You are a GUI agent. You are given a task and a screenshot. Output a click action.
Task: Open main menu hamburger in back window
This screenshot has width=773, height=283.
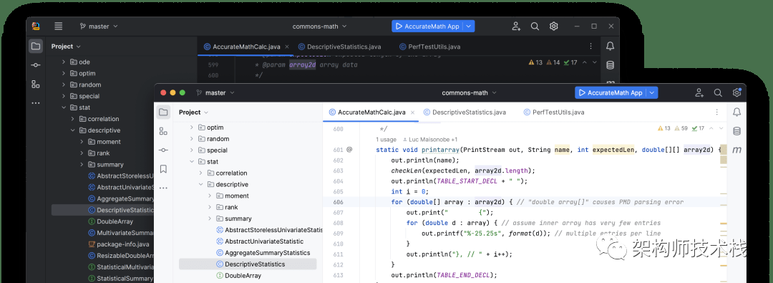pos(59,27)
